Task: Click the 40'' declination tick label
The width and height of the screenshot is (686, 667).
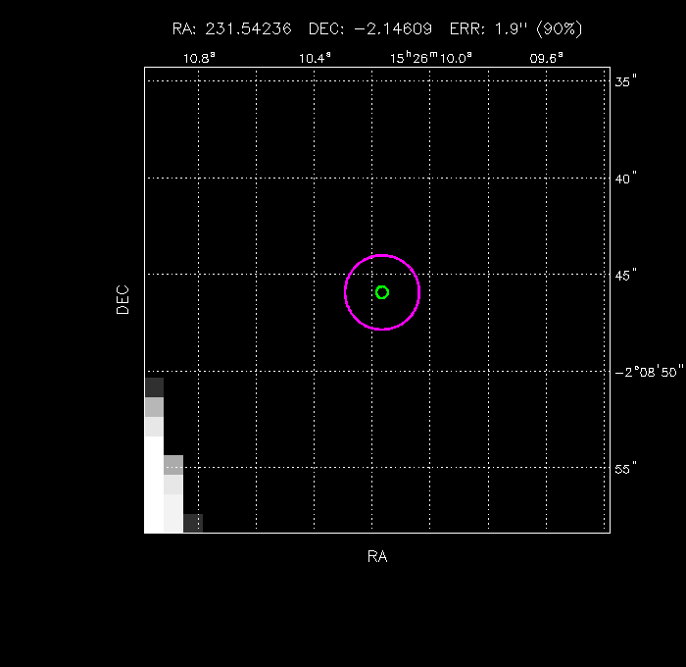Action: pyautogui.click(x=626, y=178)
